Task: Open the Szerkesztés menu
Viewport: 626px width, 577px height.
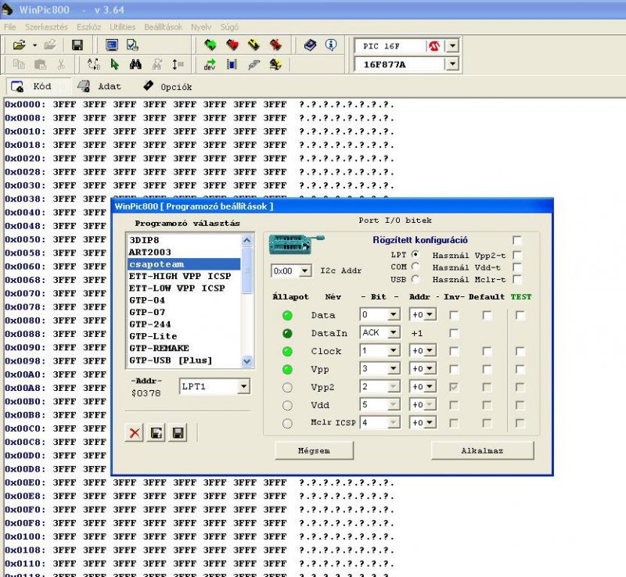Action: pos(46,27)
